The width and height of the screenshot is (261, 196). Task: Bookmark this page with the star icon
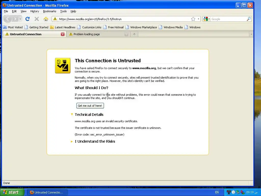(193, 19)
